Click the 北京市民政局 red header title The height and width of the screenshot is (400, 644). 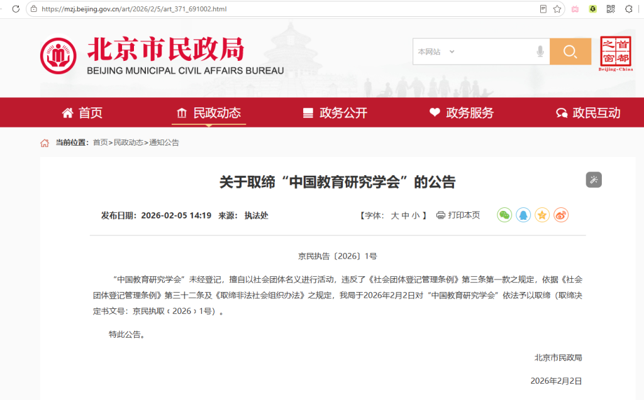(x=166, y=49)
